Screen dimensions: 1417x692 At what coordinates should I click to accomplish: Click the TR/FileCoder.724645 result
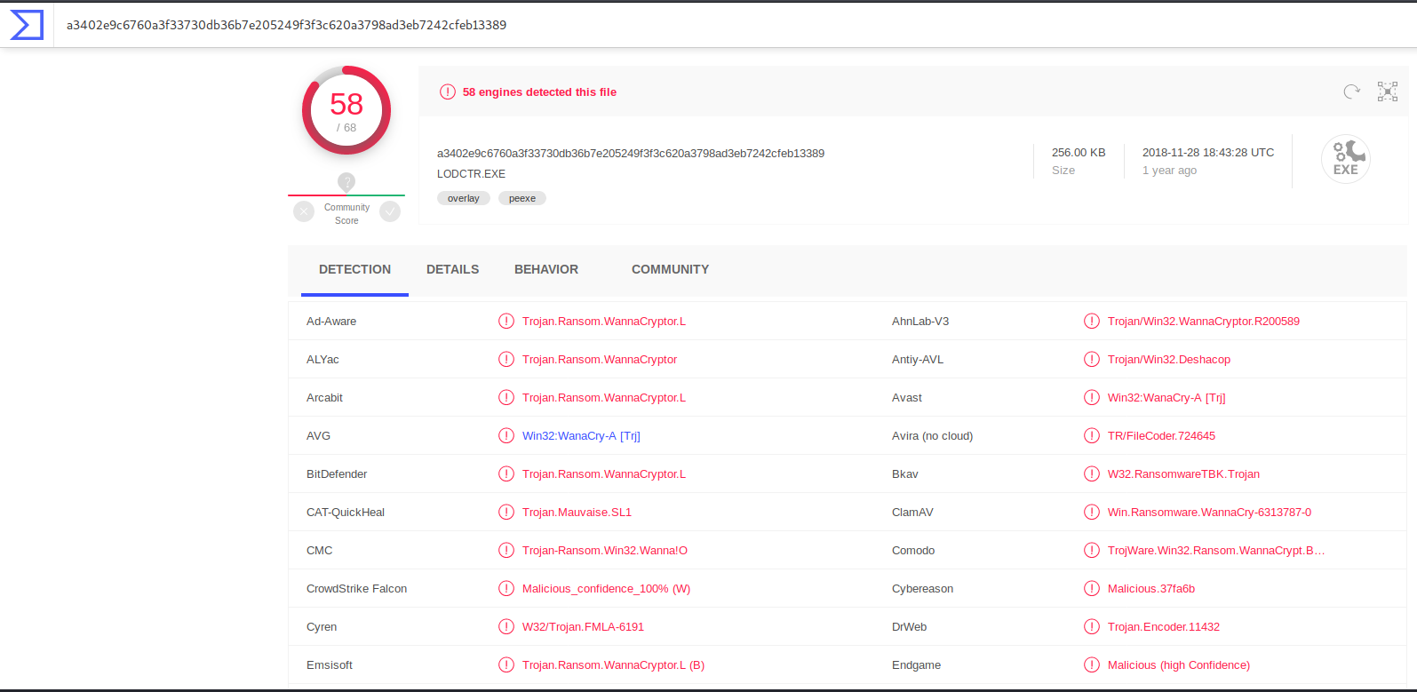pyautogui.click(x=1161, y=435)
